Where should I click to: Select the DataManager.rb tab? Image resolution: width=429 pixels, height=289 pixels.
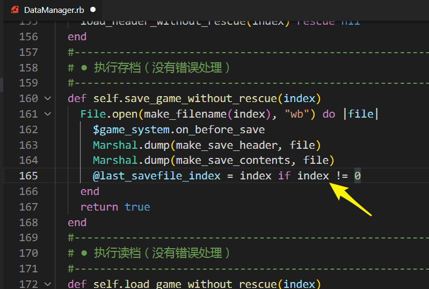[52, 10]
